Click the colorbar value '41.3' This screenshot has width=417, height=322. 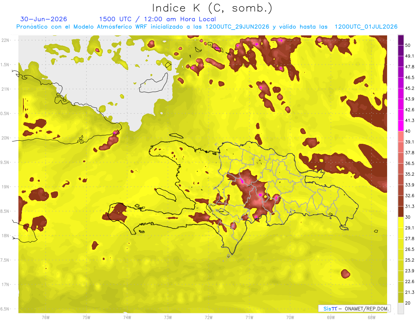[x=410, y=121]
